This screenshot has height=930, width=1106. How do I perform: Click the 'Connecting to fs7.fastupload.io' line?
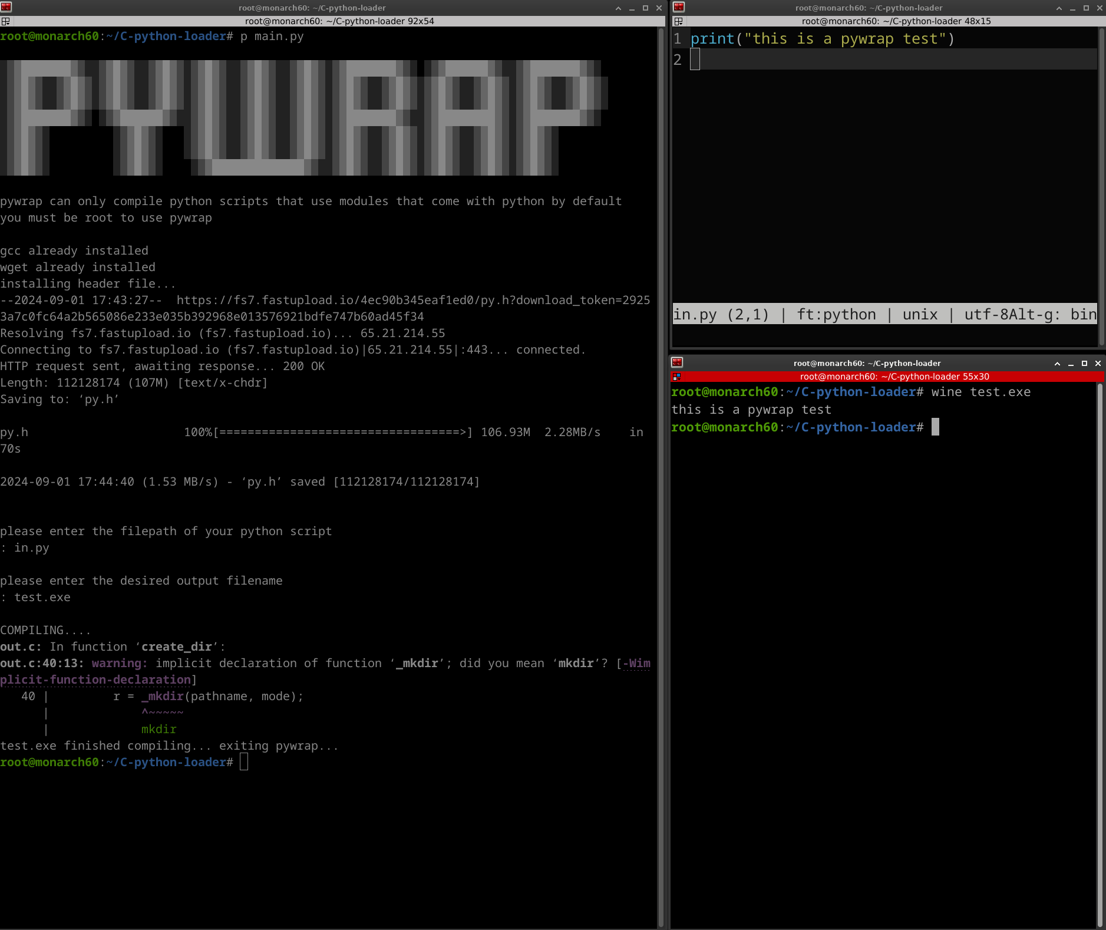click(x=293, y=350)
